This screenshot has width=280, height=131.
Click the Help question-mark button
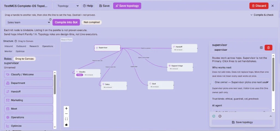88,6
